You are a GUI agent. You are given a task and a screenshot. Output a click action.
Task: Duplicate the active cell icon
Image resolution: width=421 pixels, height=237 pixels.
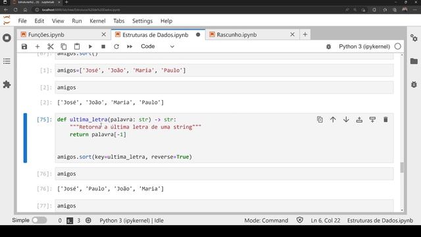pyautogui.click(x=320, y=120)
